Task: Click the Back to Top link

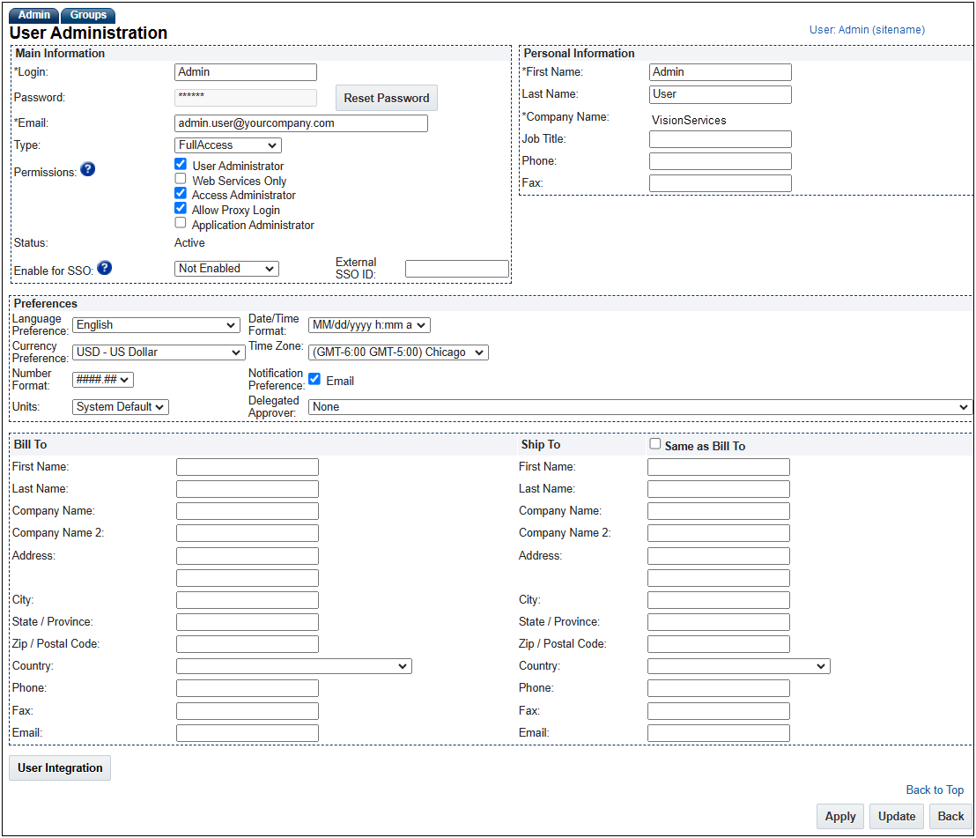Action: pyautogui.click(x=935, y=790)
